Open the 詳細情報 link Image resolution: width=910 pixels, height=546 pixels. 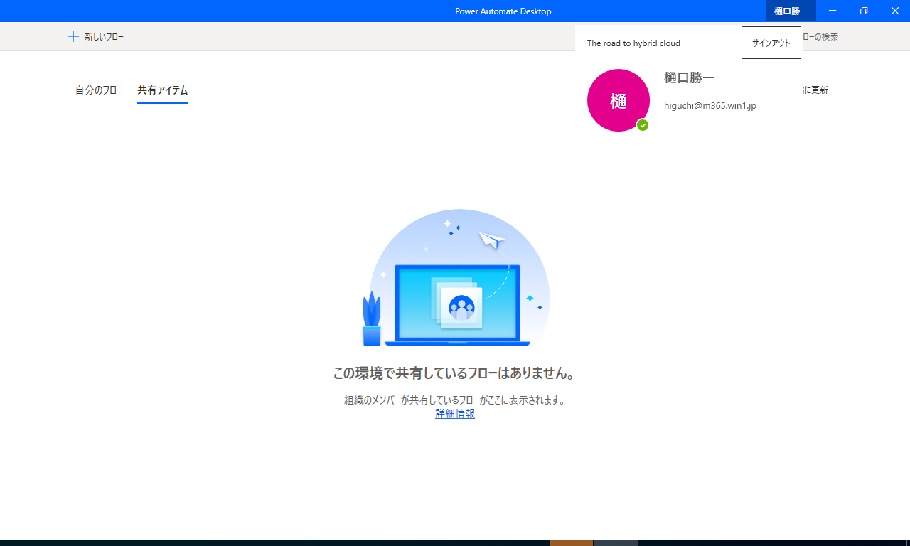pos(455,414)
